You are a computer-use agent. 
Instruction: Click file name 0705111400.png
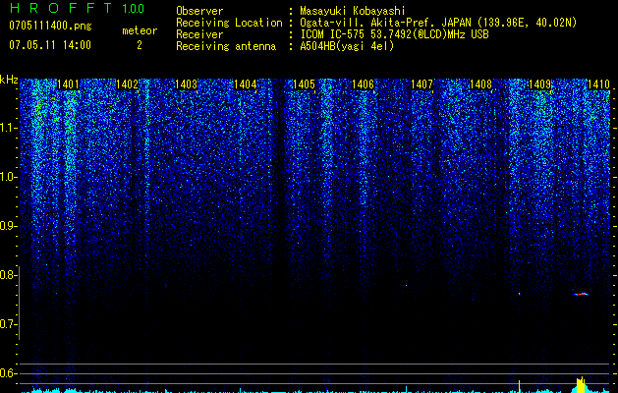click(x=50, y=27)
